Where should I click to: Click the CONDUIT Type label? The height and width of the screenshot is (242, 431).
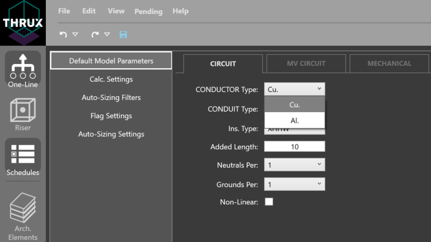click(x=233, y=109)
